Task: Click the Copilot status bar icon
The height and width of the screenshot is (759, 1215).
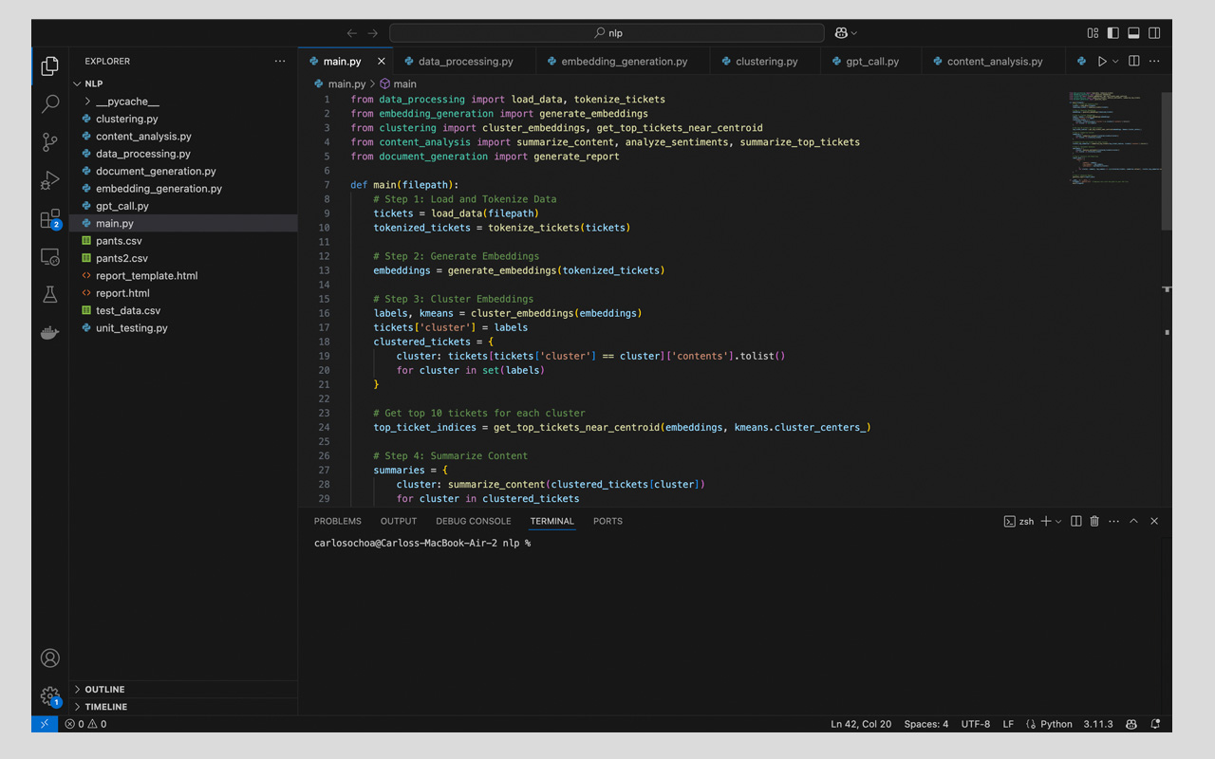Action: (1131, 724)
